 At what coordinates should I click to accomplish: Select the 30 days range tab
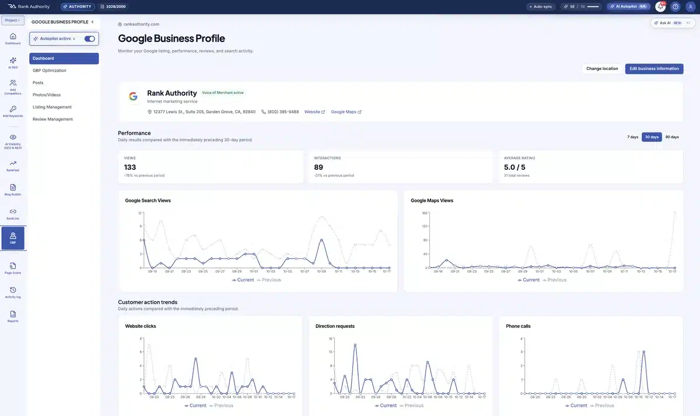click(x=652, y=137)
